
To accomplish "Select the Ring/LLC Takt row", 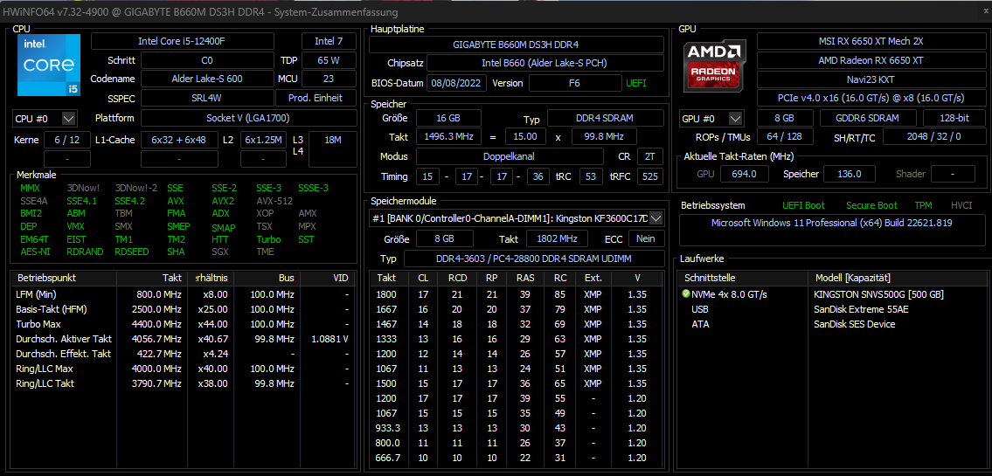I will point(182,383).
